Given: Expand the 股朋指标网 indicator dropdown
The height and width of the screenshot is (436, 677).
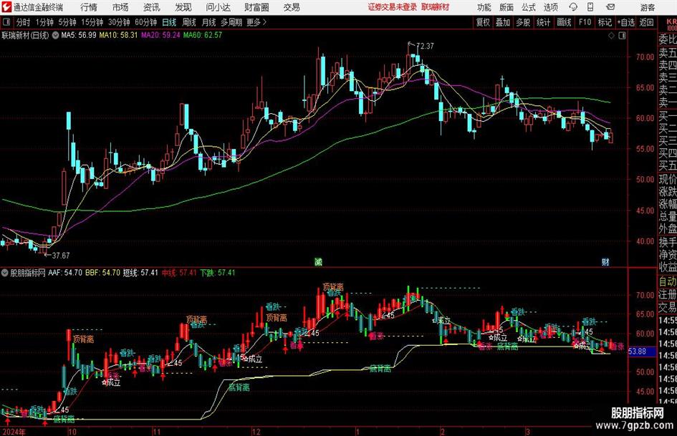Looking at the screenshot, I should 5,273.
